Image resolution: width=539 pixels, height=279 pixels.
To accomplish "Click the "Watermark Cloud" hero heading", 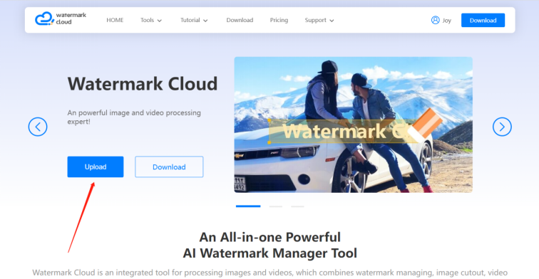I will [x=143, y=84].
